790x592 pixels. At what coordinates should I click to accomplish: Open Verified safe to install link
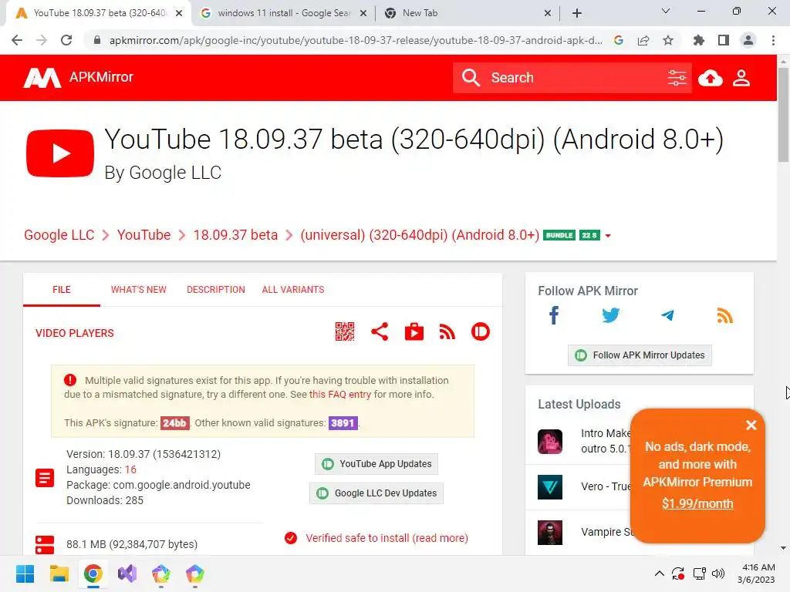pyautogui.click(x=387, y=538)
